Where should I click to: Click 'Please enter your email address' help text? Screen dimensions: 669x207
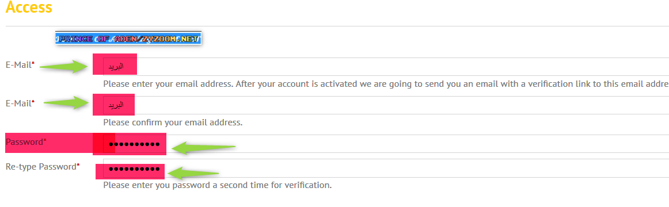point(386,84)
